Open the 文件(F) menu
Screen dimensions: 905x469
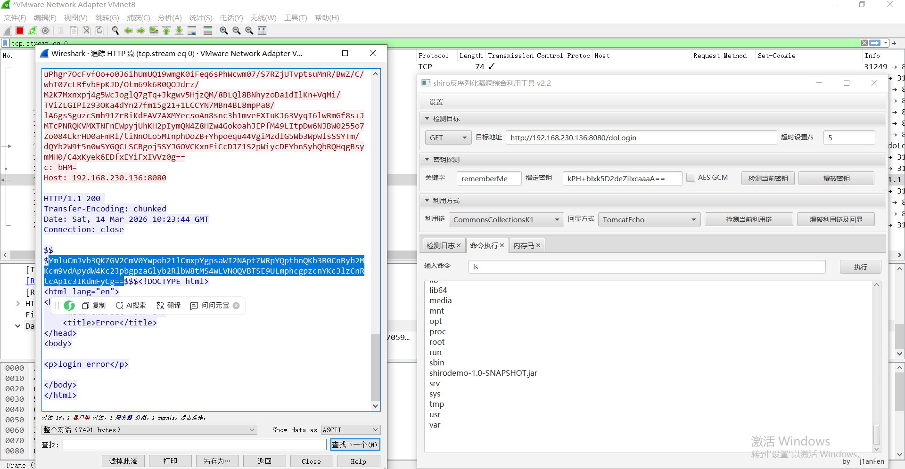[x=15, y=18]
